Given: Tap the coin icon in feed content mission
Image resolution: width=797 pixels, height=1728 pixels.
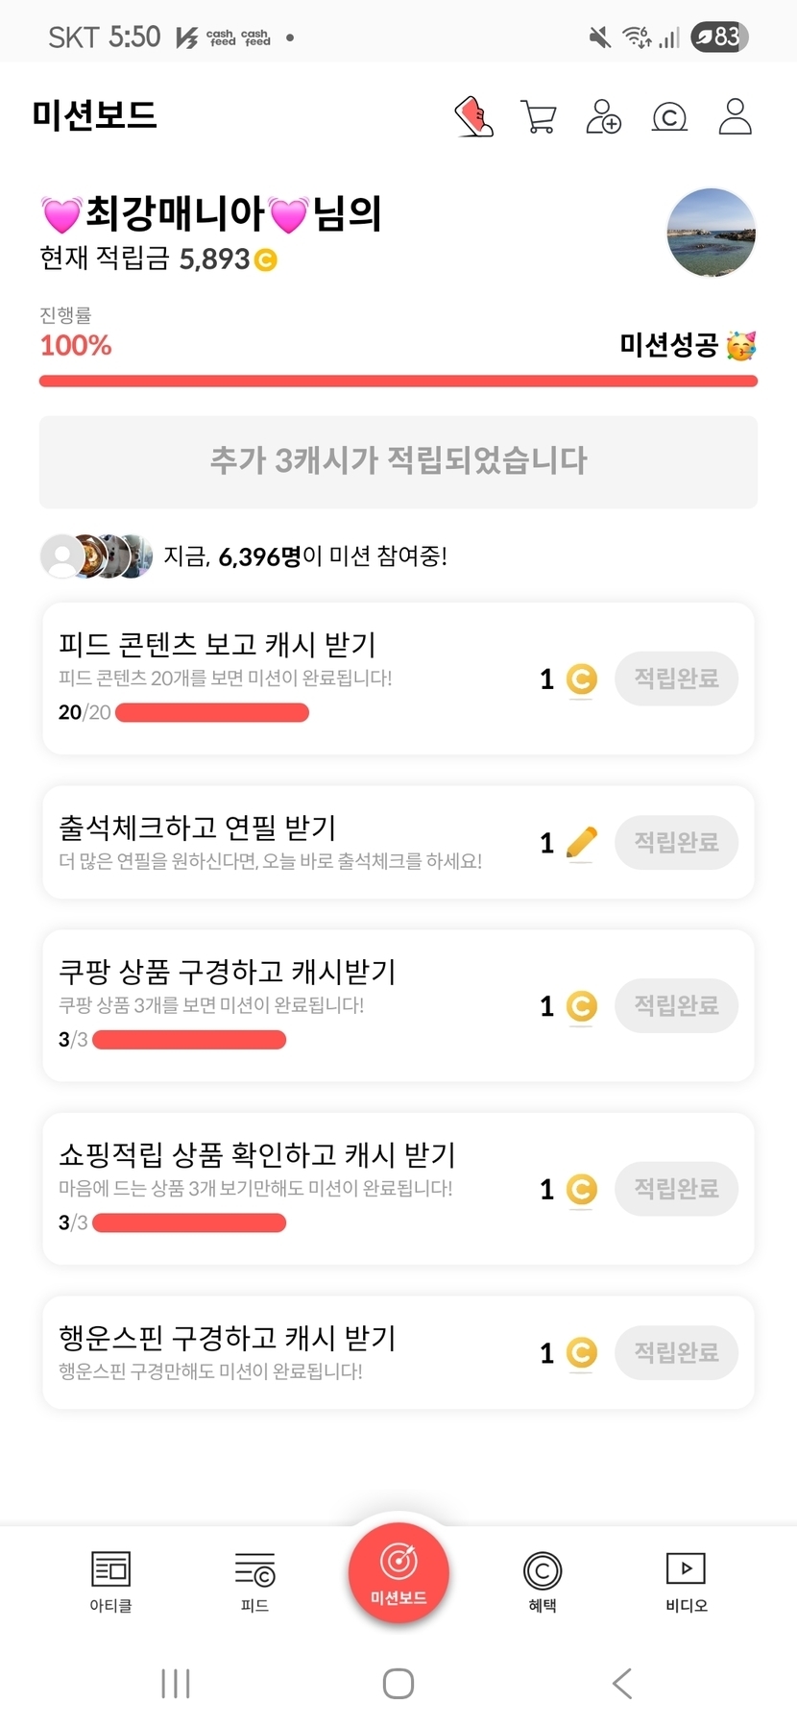Looking at the screenshot, I should point(581,679).
